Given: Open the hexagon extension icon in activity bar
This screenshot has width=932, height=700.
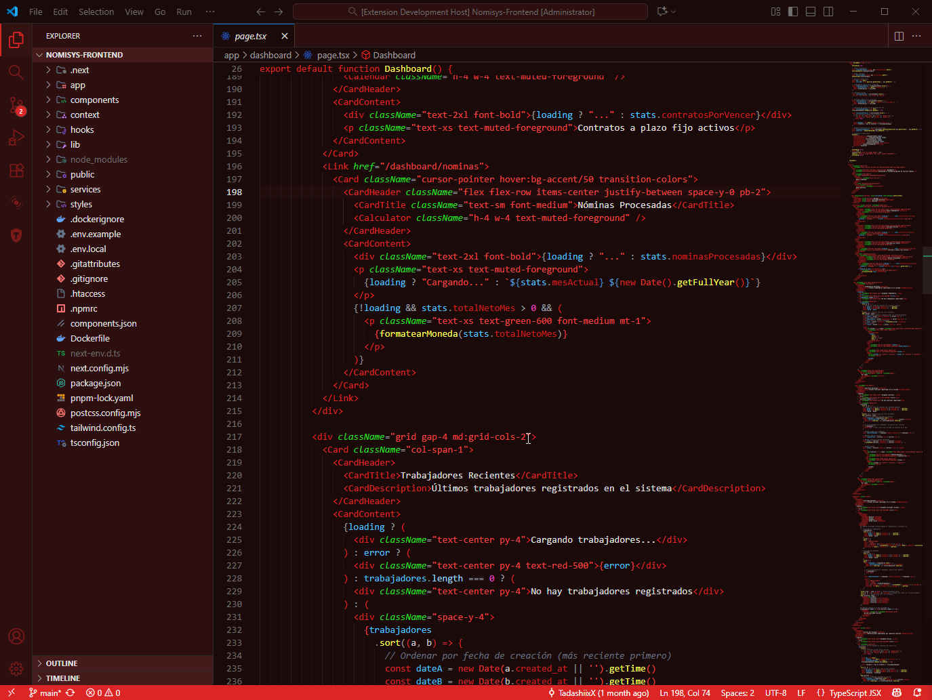Looking at the screenshot, I should (x=16, y=235).
